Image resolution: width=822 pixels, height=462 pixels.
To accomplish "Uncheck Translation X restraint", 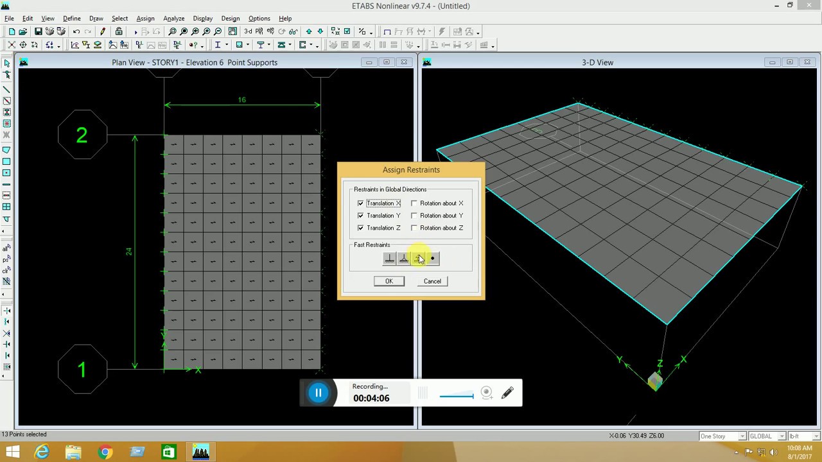I will [360, 203].
